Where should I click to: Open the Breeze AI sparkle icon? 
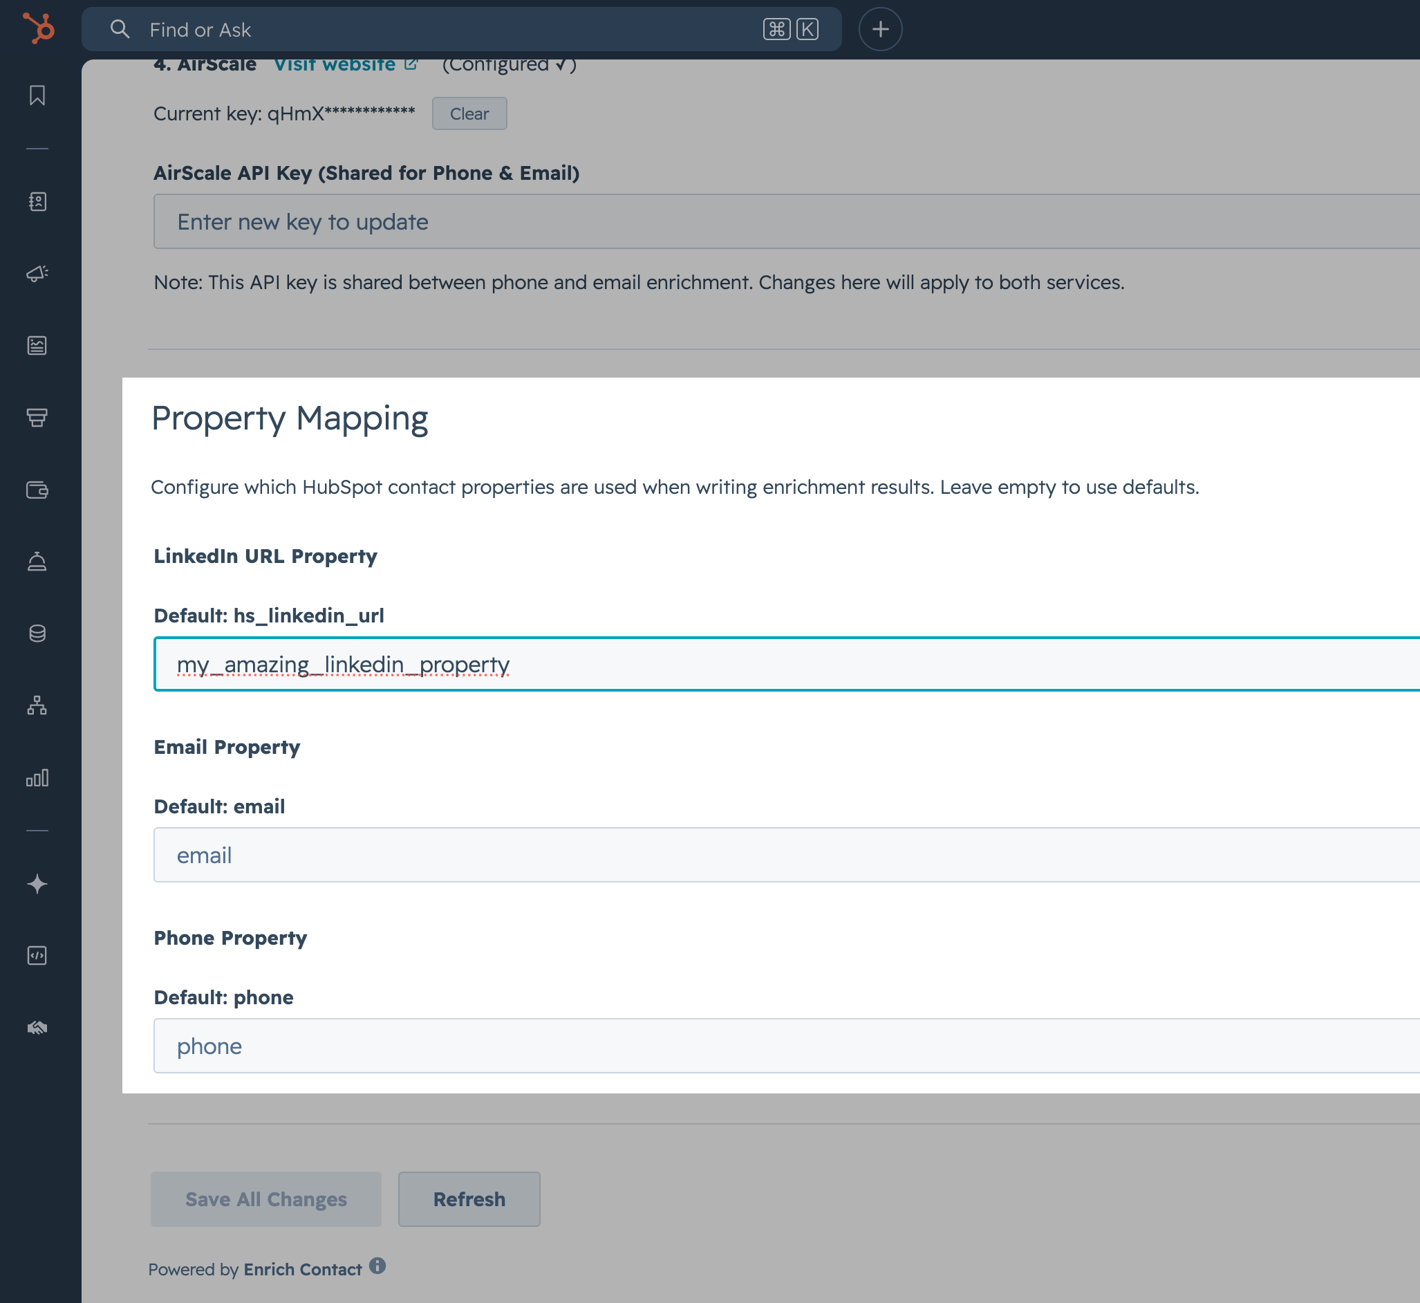pyautogui.click(x=37, y=883)
